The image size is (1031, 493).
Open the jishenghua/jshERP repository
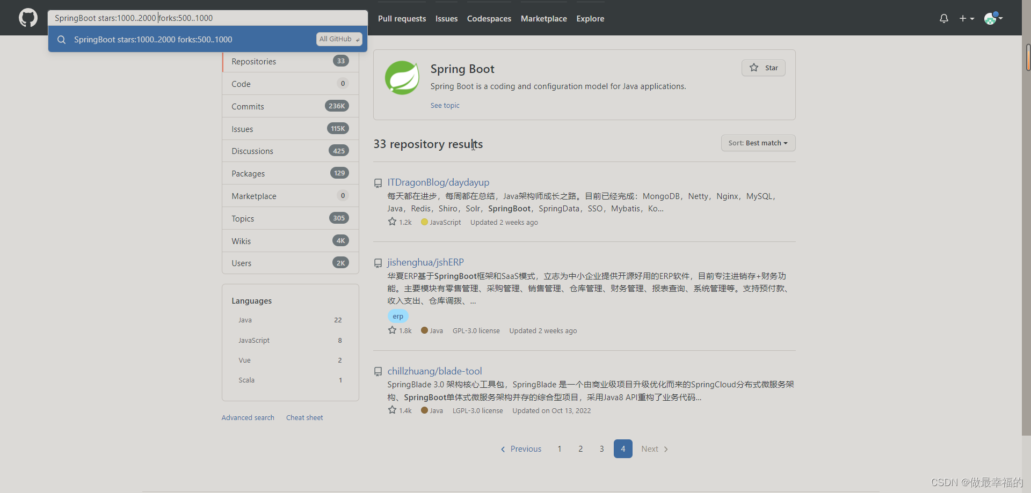coord(425,262)
